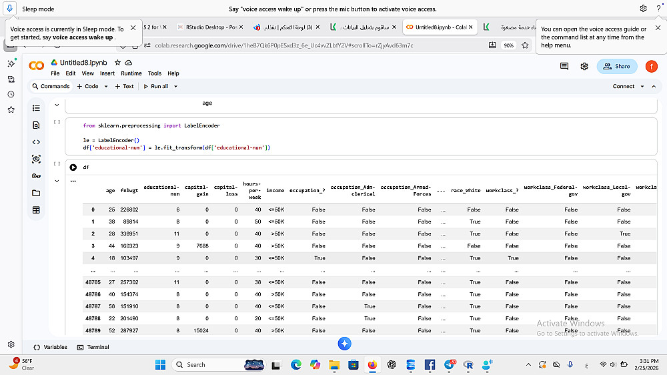Open the Connect options dropdown arrow
667x375 pixels.
click(642, 86)
